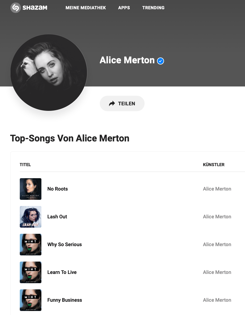Click the blue verified badge icon
Screen dimensions: 245x315
click(x=160, y=61)
